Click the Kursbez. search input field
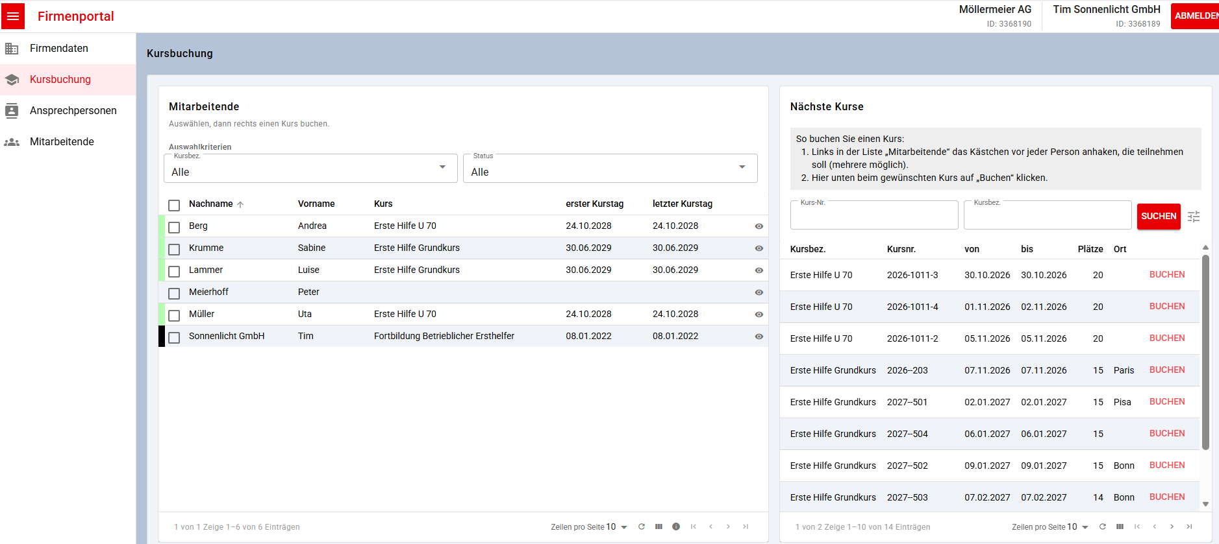 click(1048, 215)
